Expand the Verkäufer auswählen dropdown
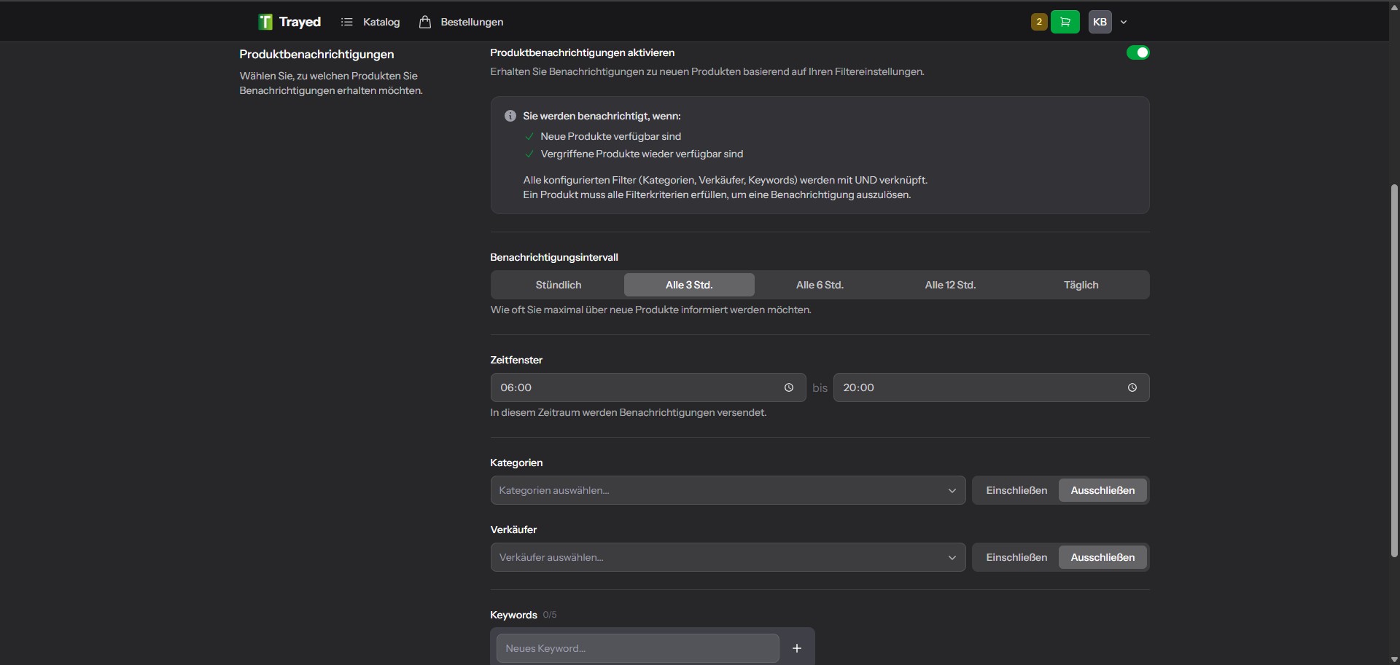The width and height of the screenshot is (1400, 665). point(728,557)
